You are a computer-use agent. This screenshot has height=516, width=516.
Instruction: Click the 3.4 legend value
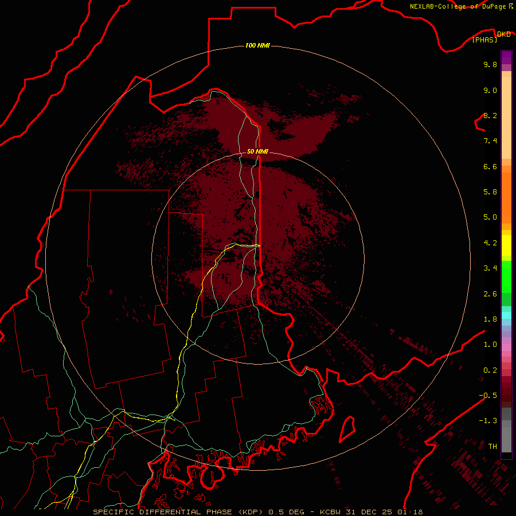coord(490,268)
